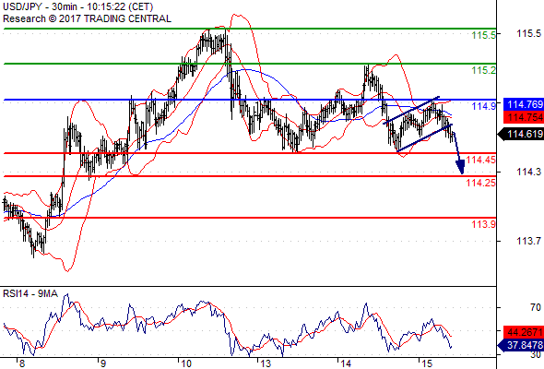Click the 115.5 price axis value
Screen dimensions: 544x369
coord(528,34)
